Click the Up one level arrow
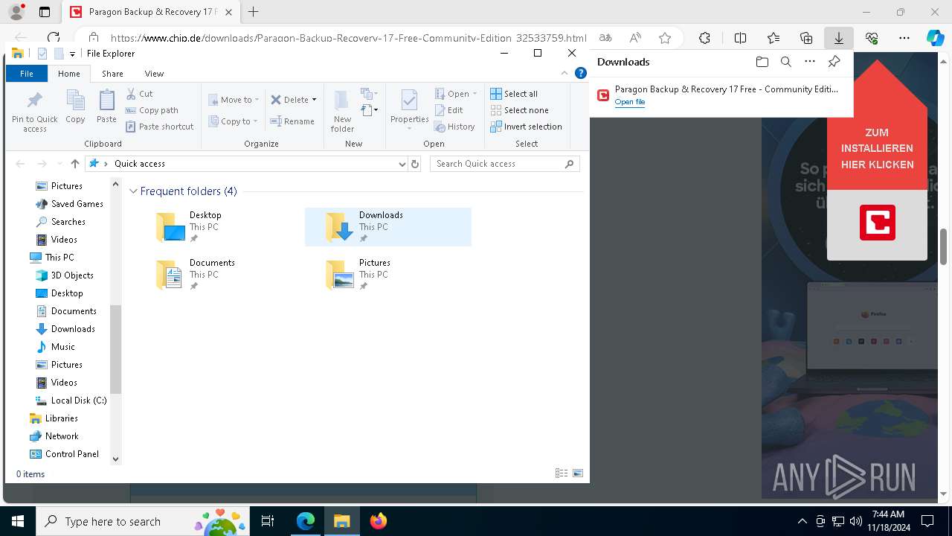 point(74,164)
